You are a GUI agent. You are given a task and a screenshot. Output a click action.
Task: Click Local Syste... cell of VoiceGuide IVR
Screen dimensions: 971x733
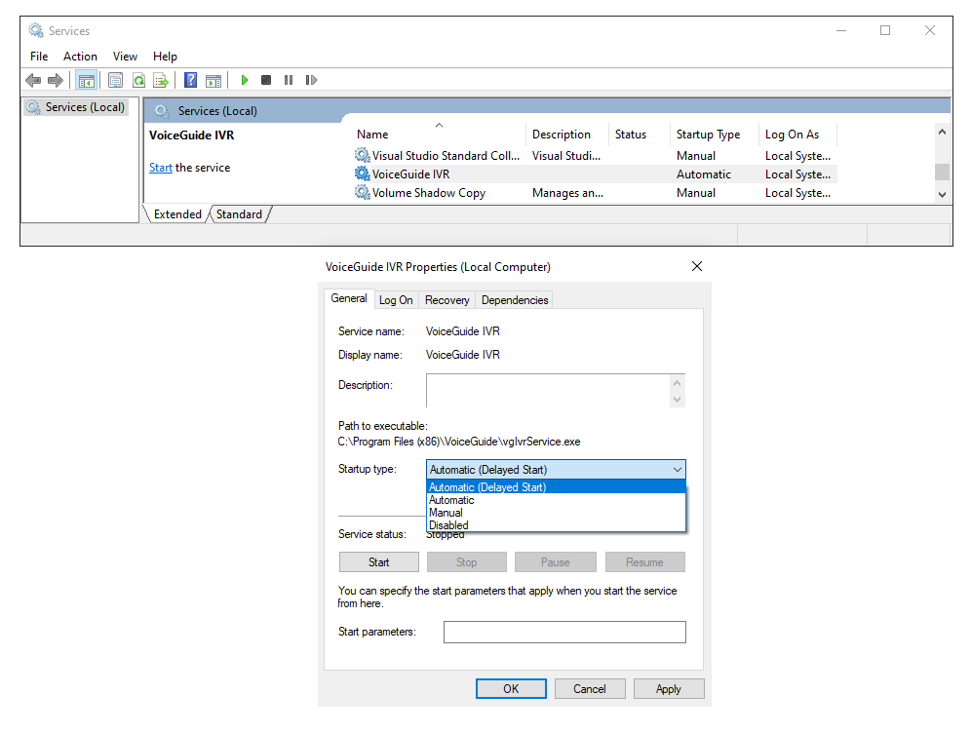pyautogui.click(x=797, y=174)
